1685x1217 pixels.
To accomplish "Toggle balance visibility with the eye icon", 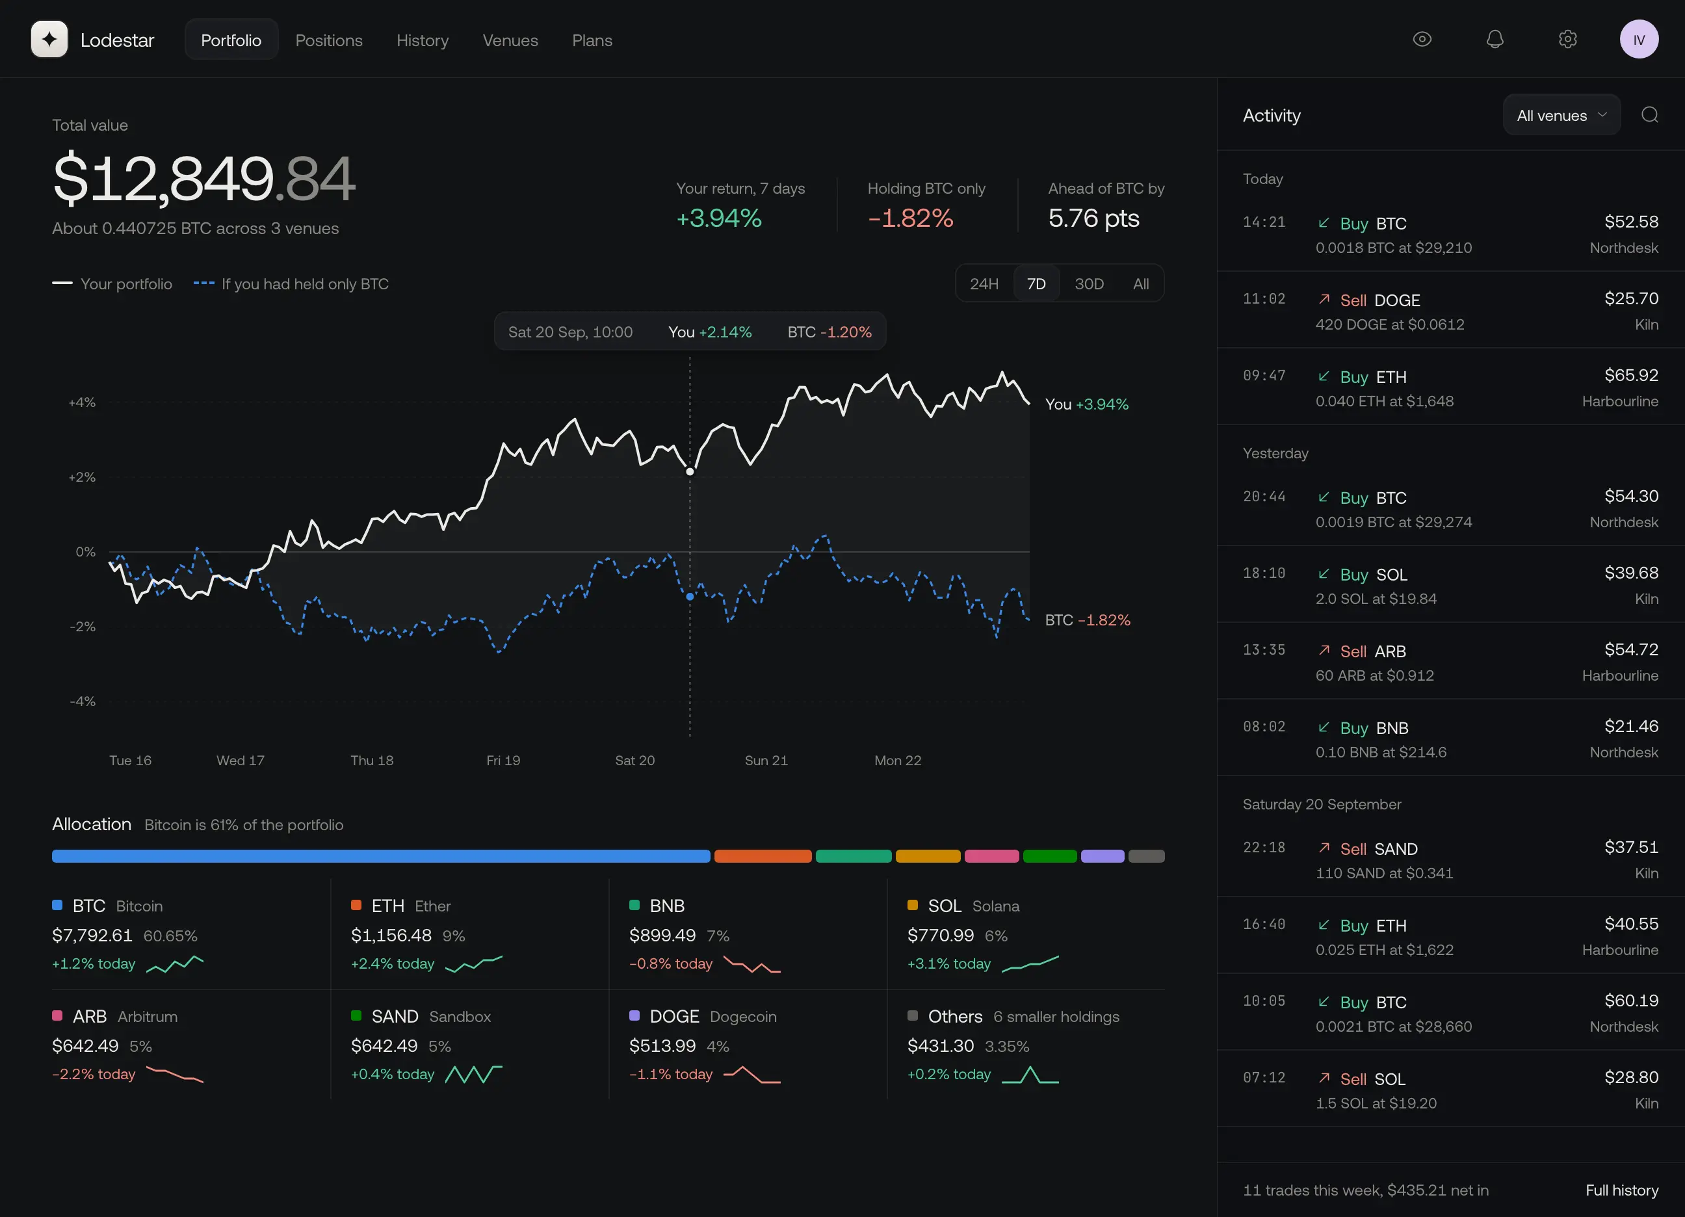I will coord(1422,40).
